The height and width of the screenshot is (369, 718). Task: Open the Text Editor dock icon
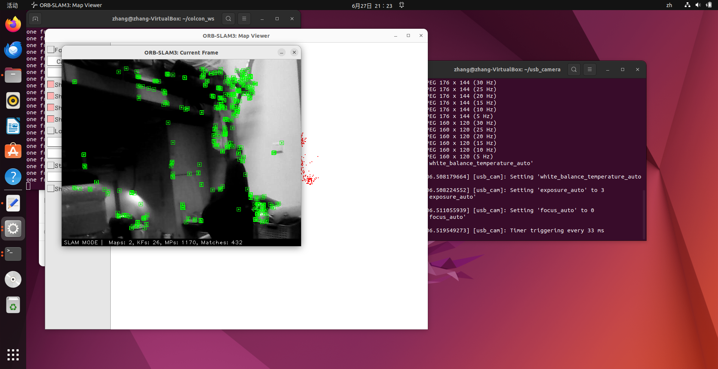point(13,203)
